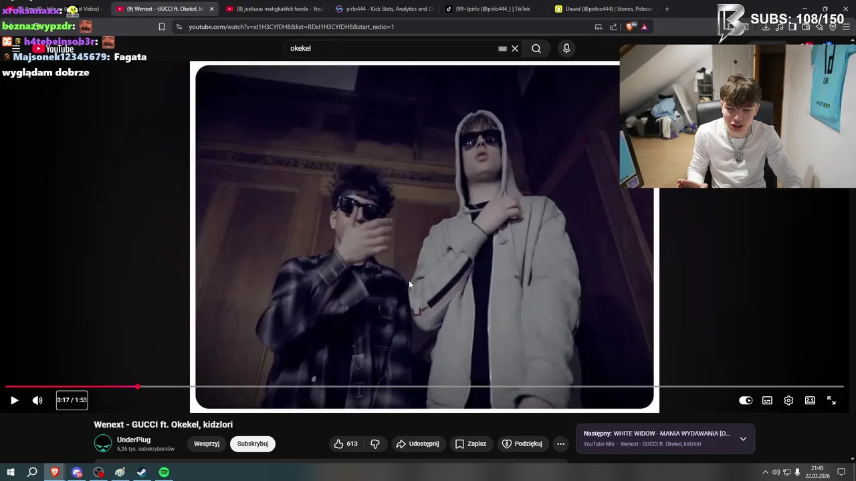Share the page via address bar share icon

[x=613, y=27]
